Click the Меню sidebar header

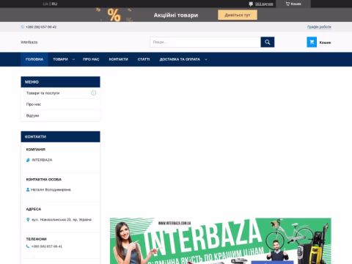[60, 82]
